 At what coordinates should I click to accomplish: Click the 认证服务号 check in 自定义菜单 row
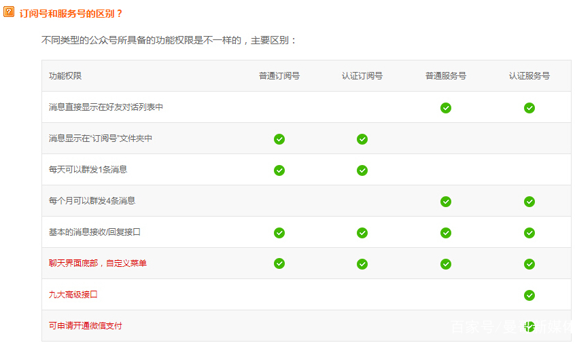click(529, 264)
